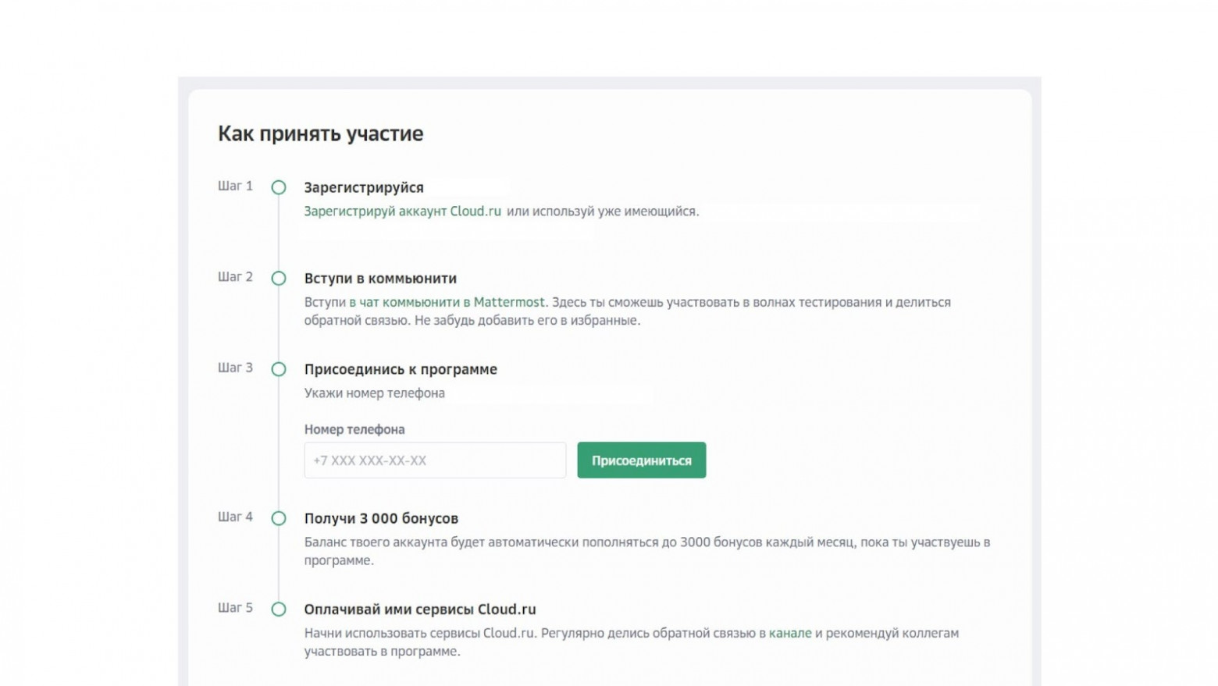Click the 'Зарегистрируйся' step title
Image resolution: width=1218 pixels, height=686 pixels.
coord(364,188)
